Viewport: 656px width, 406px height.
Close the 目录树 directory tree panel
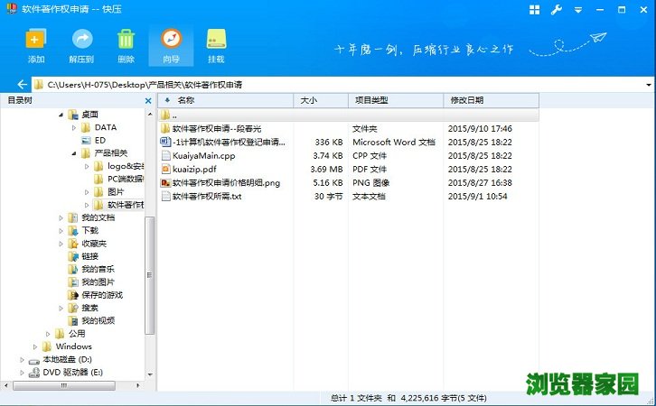149,101
